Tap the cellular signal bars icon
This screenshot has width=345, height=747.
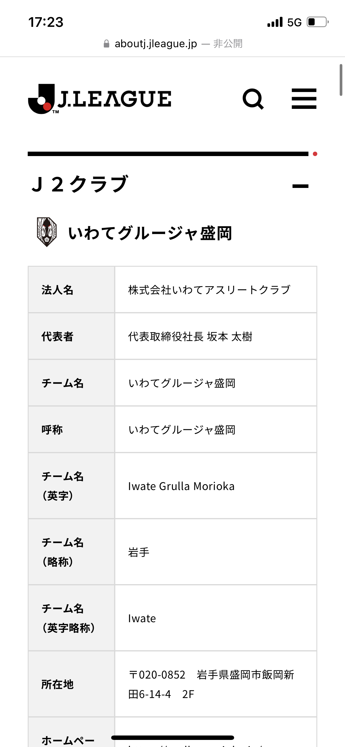click(275, 22)
